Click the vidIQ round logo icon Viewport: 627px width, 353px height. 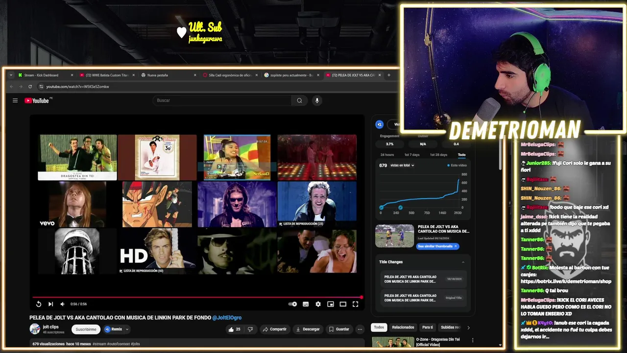(379, 125)
